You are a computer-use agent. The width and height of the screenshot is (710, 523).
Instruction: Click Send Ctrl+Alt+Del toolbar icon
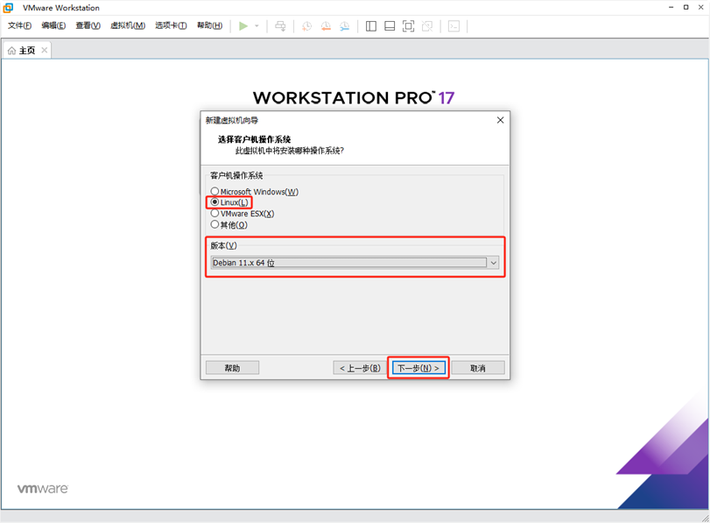[x=280, y=25]
